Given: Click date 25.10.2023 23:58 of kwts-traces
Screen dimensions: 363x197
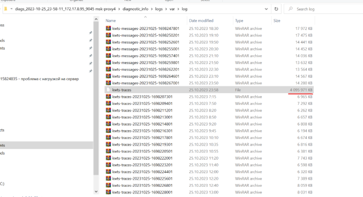Looking at the screenshot, I should pos(203,90).
